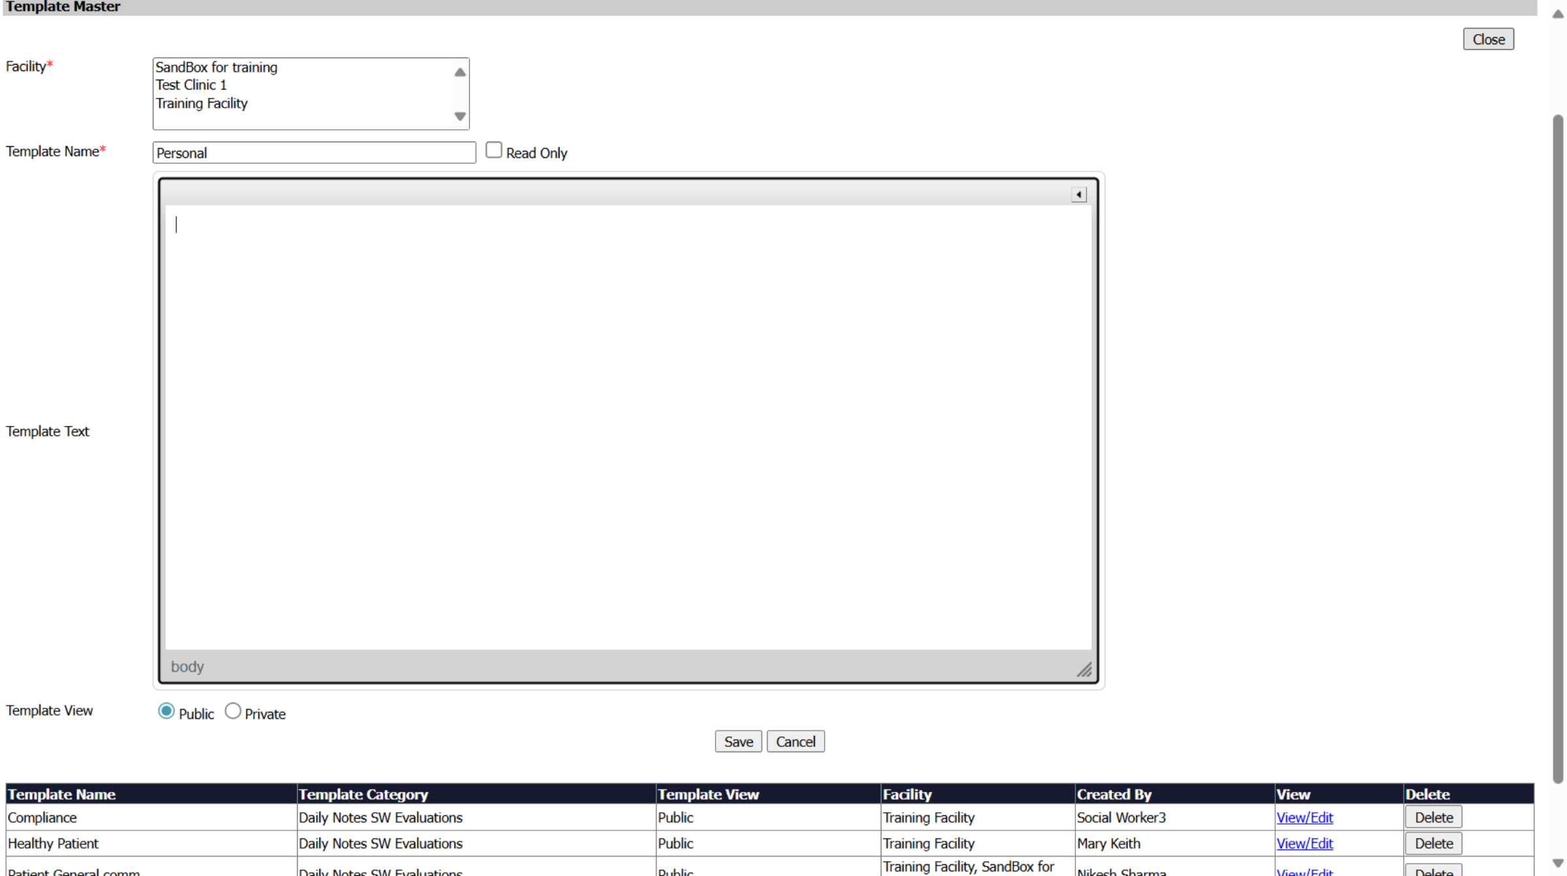The image size is (1567, 876).
Task: Click the Social Worker3 created-by cell
Action: pyautogui.click(x=1175, y=817)
